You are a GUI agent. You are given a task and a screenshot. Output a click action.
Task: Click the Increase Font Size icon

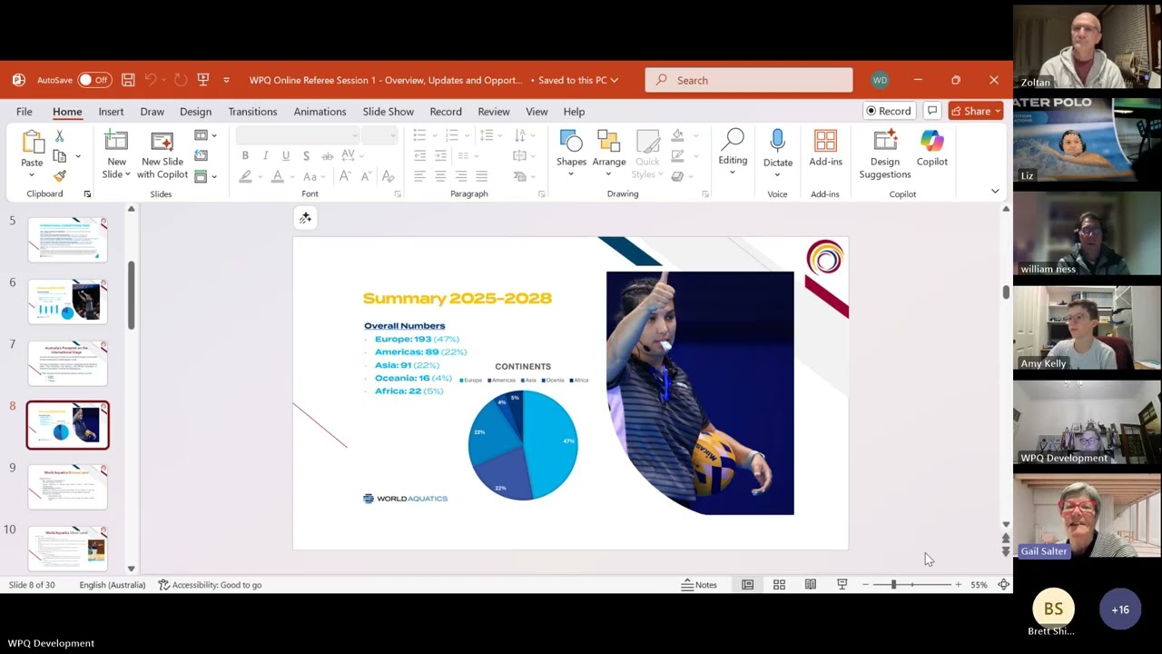pyautogui.click(x=346, y=176)
